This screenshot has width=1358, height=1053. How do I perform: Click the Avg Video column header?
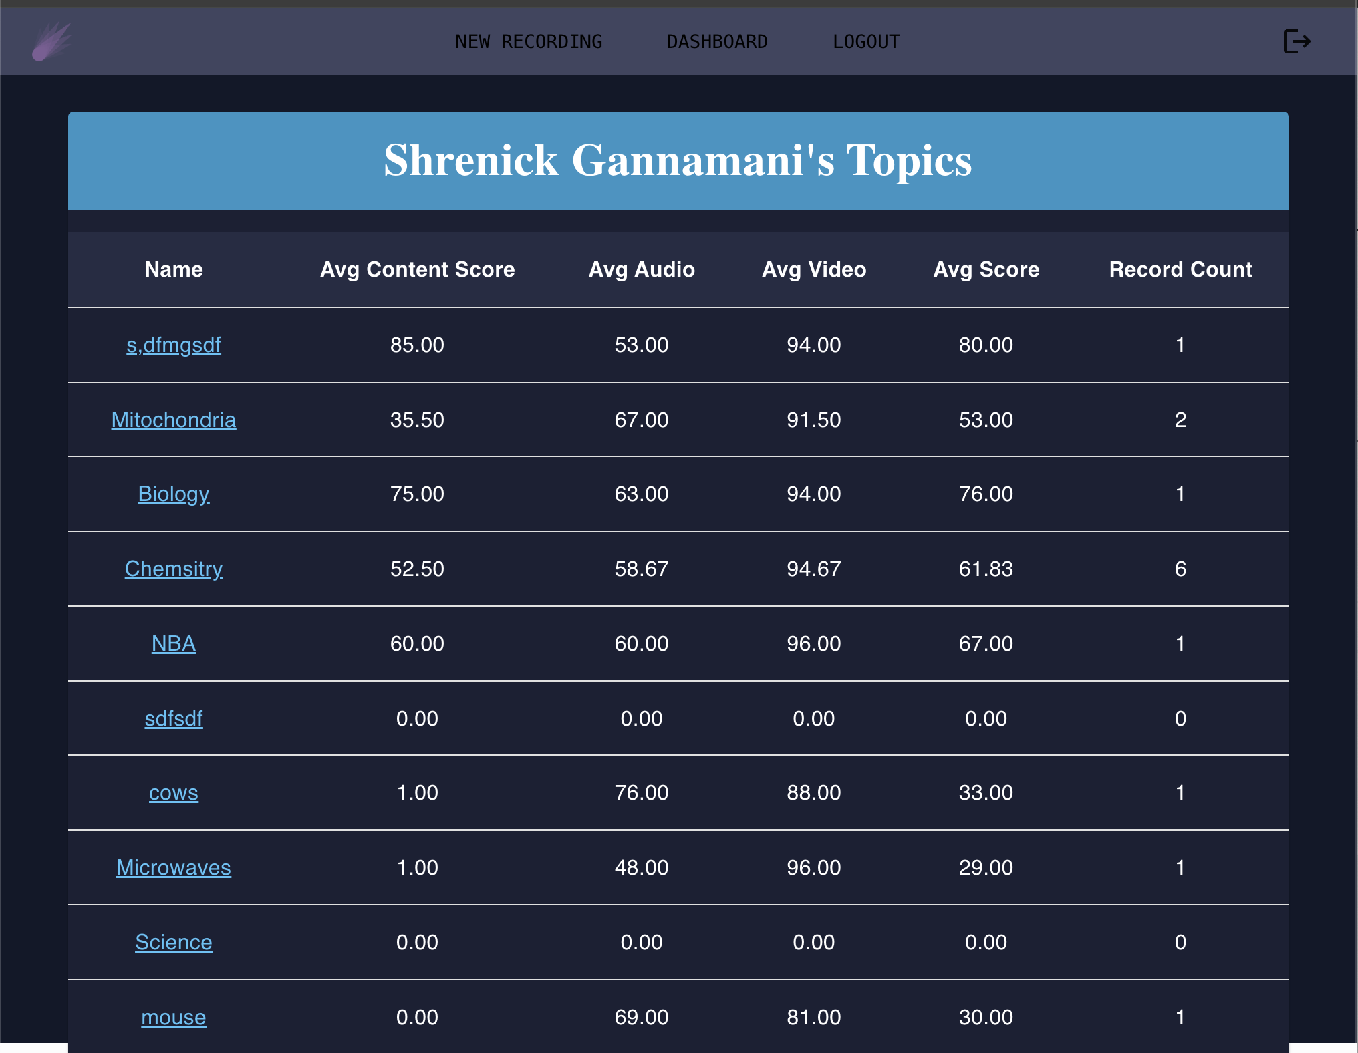click(x=814, y=270)
